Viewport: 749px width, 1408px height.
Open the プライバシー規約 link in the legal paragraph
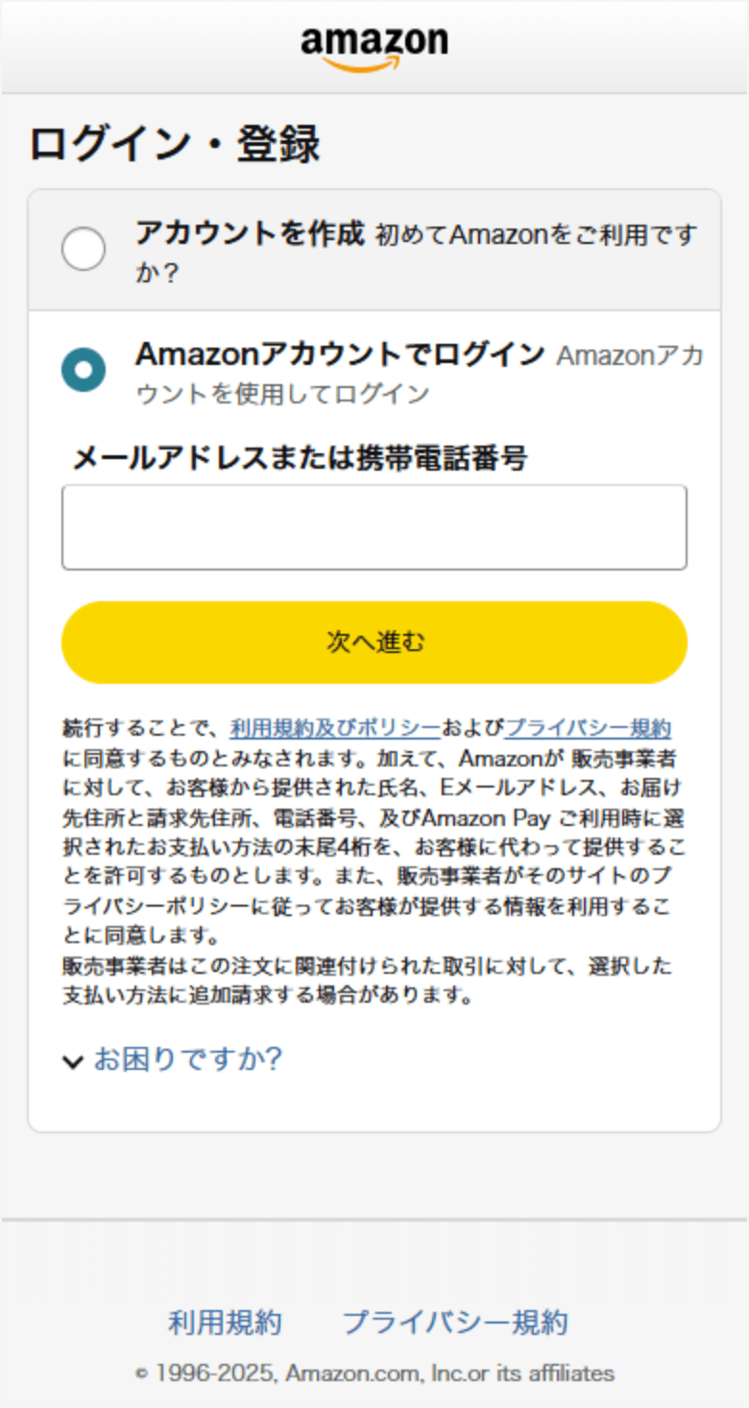(x=588, y=727)
